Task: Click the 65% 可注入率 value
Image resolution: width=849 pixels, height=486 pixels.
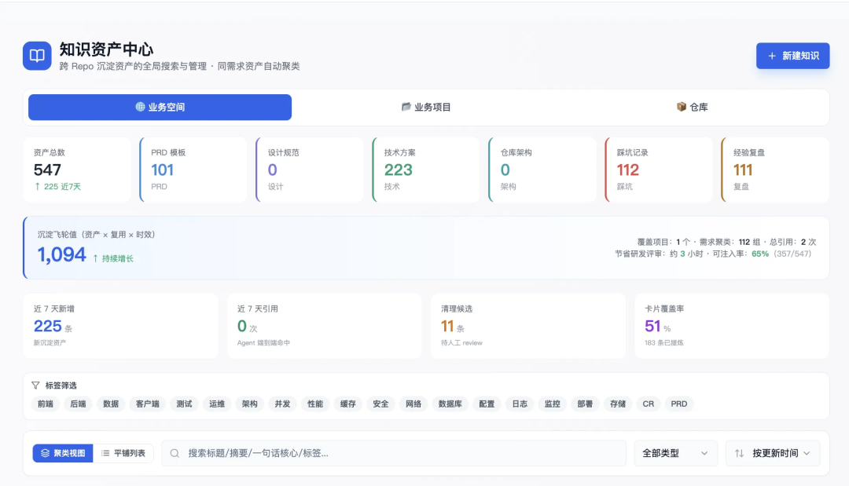Action: 760,254
